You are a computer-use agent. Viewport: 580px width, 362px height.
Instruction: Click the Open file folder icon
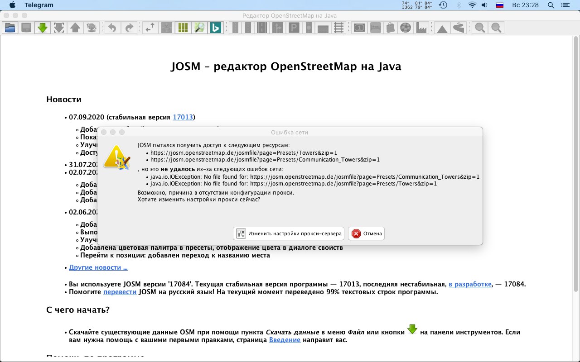10,28
